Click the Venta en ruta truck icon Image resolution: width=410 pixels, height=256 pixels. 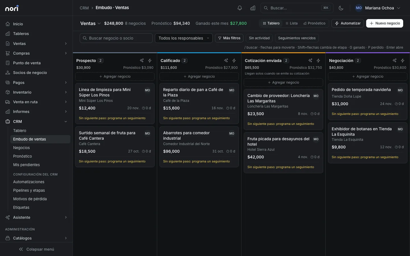8,102
